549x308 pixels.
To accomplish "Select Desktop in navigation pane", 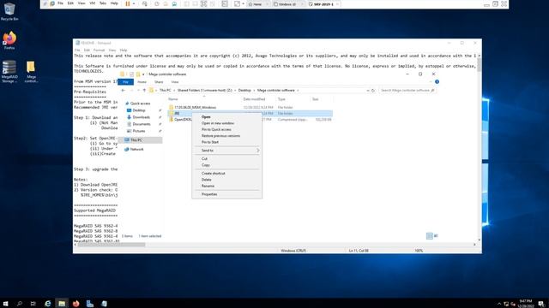I will (x=139, y=110).
